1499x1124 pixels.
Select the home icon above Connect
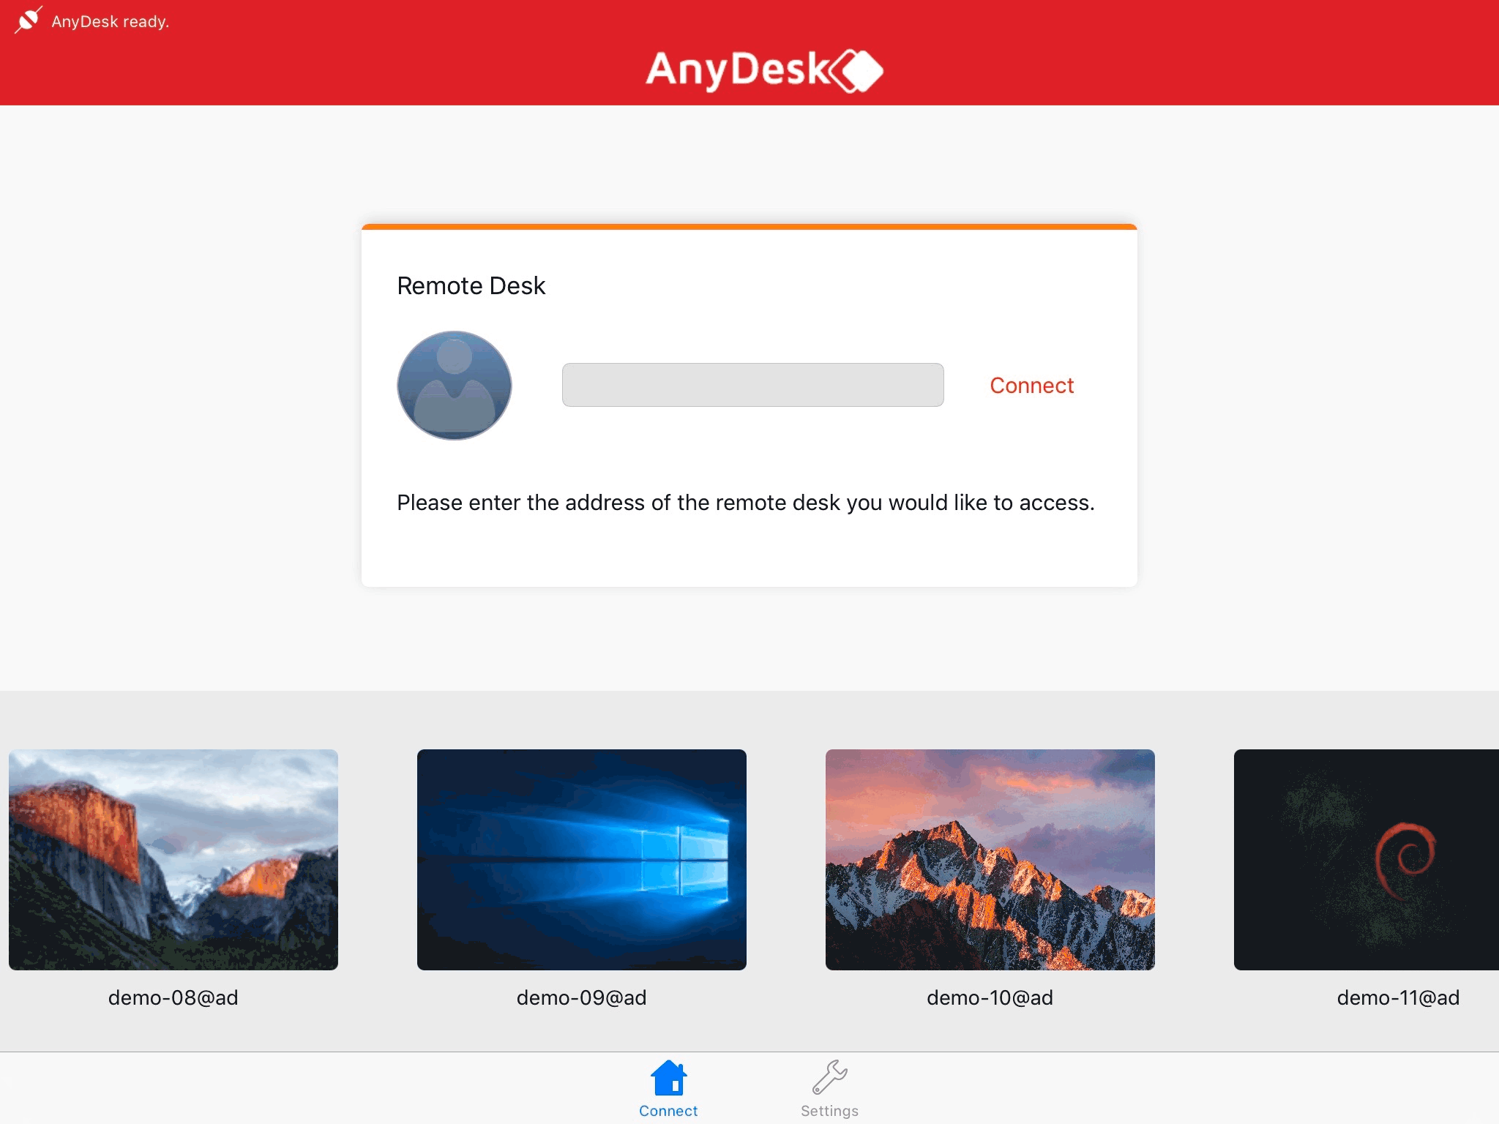pos(667,1076)
